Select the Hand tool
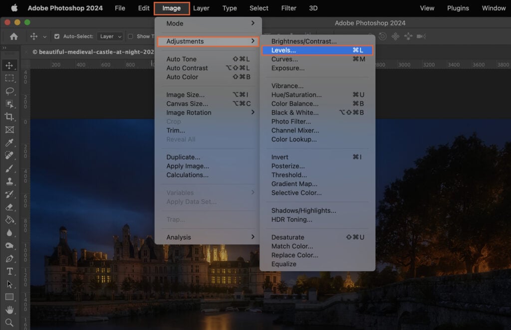511x330 pixels. pos(10,309)
